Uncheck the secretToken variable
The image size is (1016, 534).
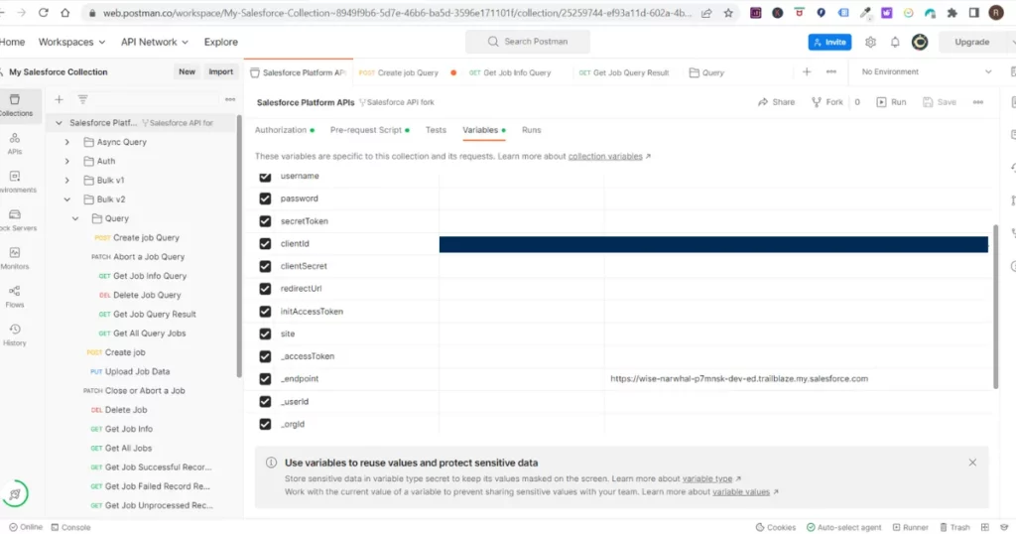pyautogui.click(x=265, y=221)
